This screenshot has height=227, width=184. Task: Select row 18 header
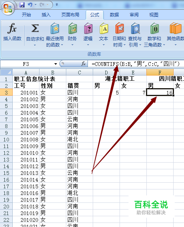(6, 193)
